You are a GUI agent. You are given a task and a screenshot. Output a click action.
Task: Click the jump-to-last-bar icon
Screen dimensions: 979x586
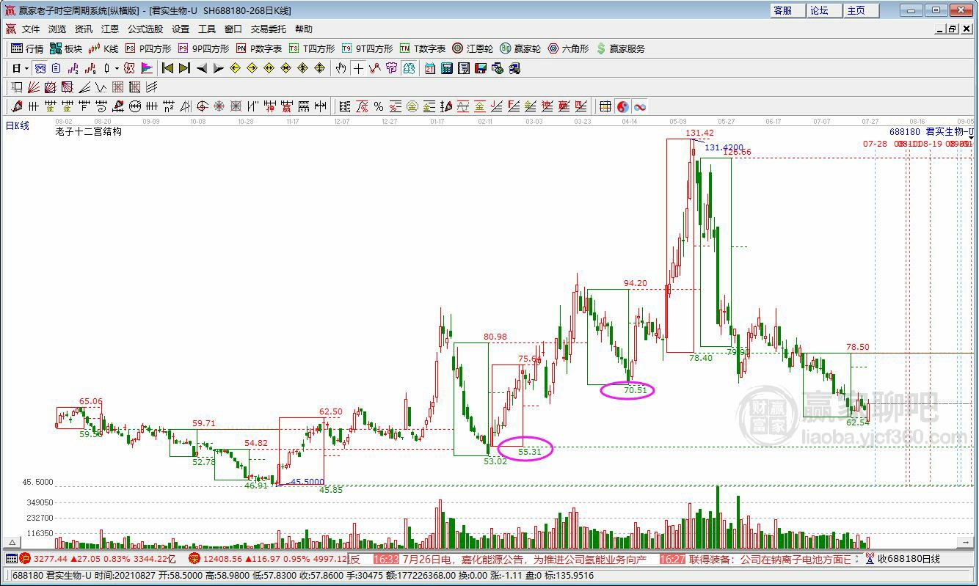[184, 68]
